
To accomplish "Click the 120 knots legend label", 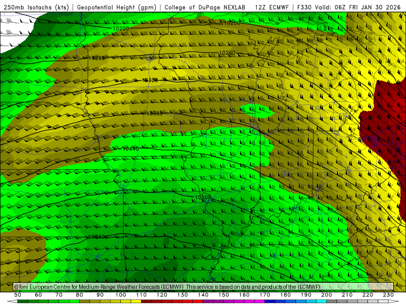I will 162,295.
